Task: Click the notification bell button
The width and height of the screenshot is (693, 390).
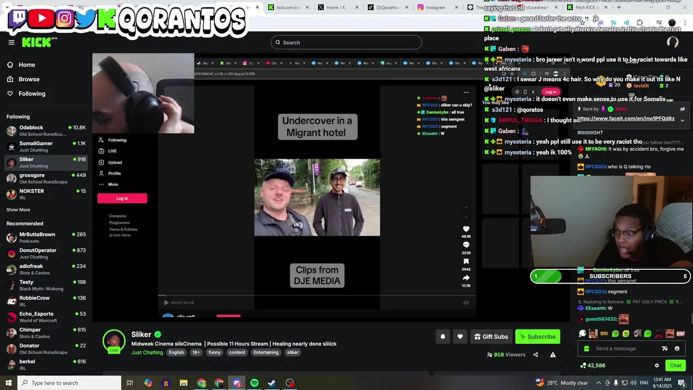Action: tap(443, 336)
